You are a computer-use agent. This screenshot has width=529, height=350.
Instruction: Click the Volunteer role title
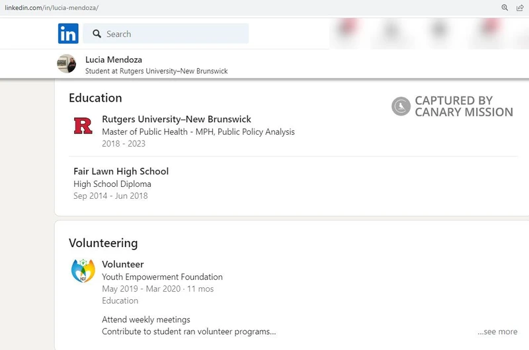tap(123, 264)
